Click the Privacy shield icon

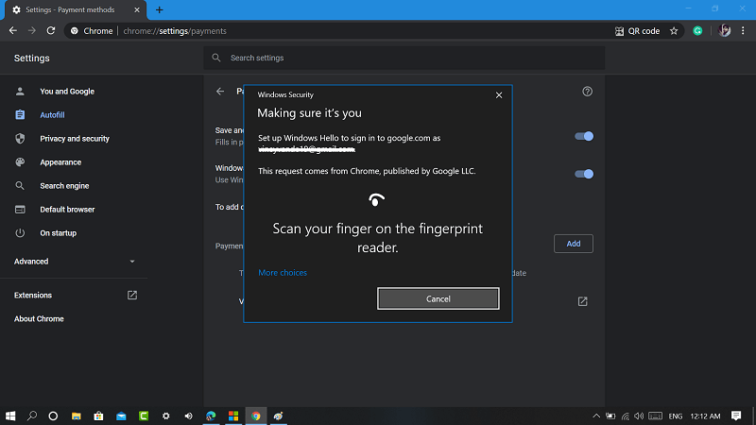pyautogui.click(x=20, y=139)
